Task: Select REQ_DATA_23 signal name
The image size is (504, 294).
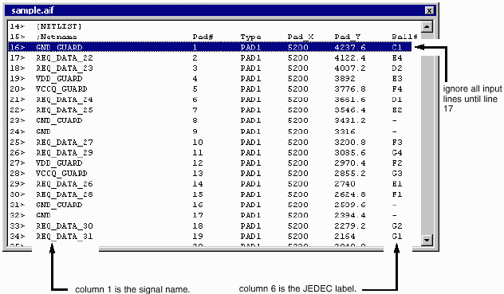Action: tap(65, 68)
